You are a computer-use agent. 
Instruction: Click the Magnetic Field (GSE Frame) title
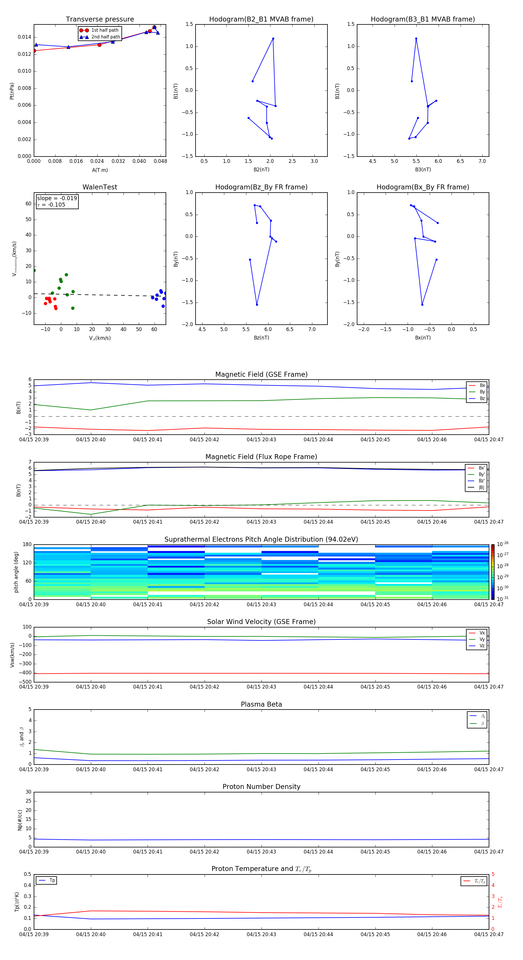pyautogui.click(x=261, y=374)
